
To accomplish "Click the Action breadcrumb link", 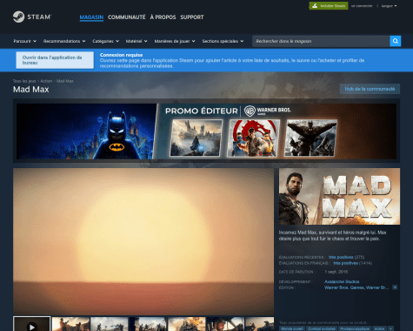I will pyautogui.click(x=46, y=81).
